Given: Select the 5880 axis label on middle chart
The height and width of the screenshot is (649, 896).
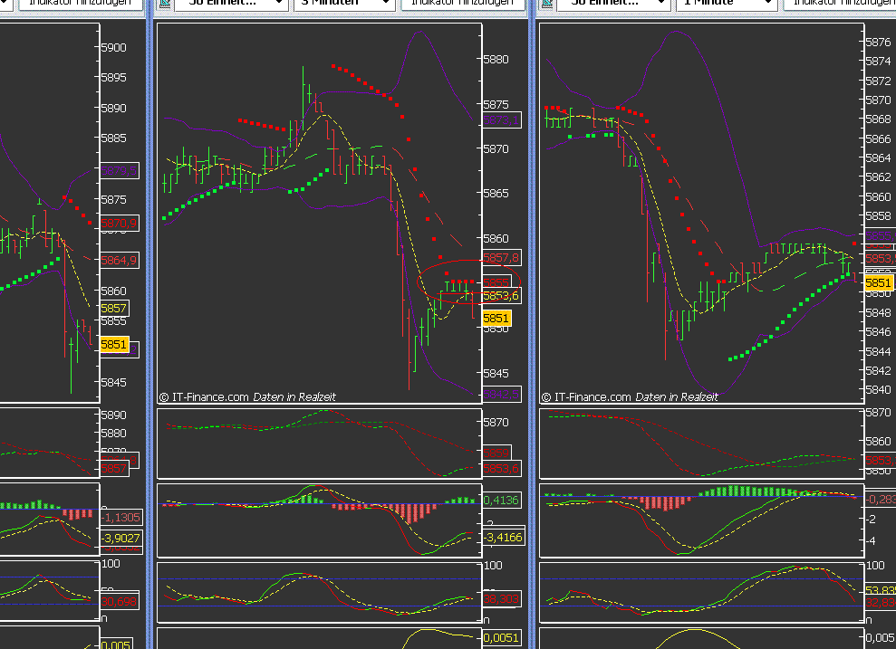Looking at the screenshot, I should pos(496,60).
